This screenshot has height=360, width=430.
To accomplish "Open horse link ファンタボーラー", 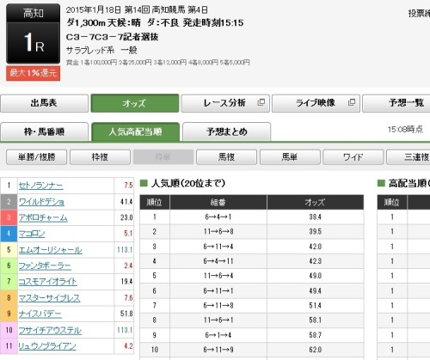I will coord(45,265).
